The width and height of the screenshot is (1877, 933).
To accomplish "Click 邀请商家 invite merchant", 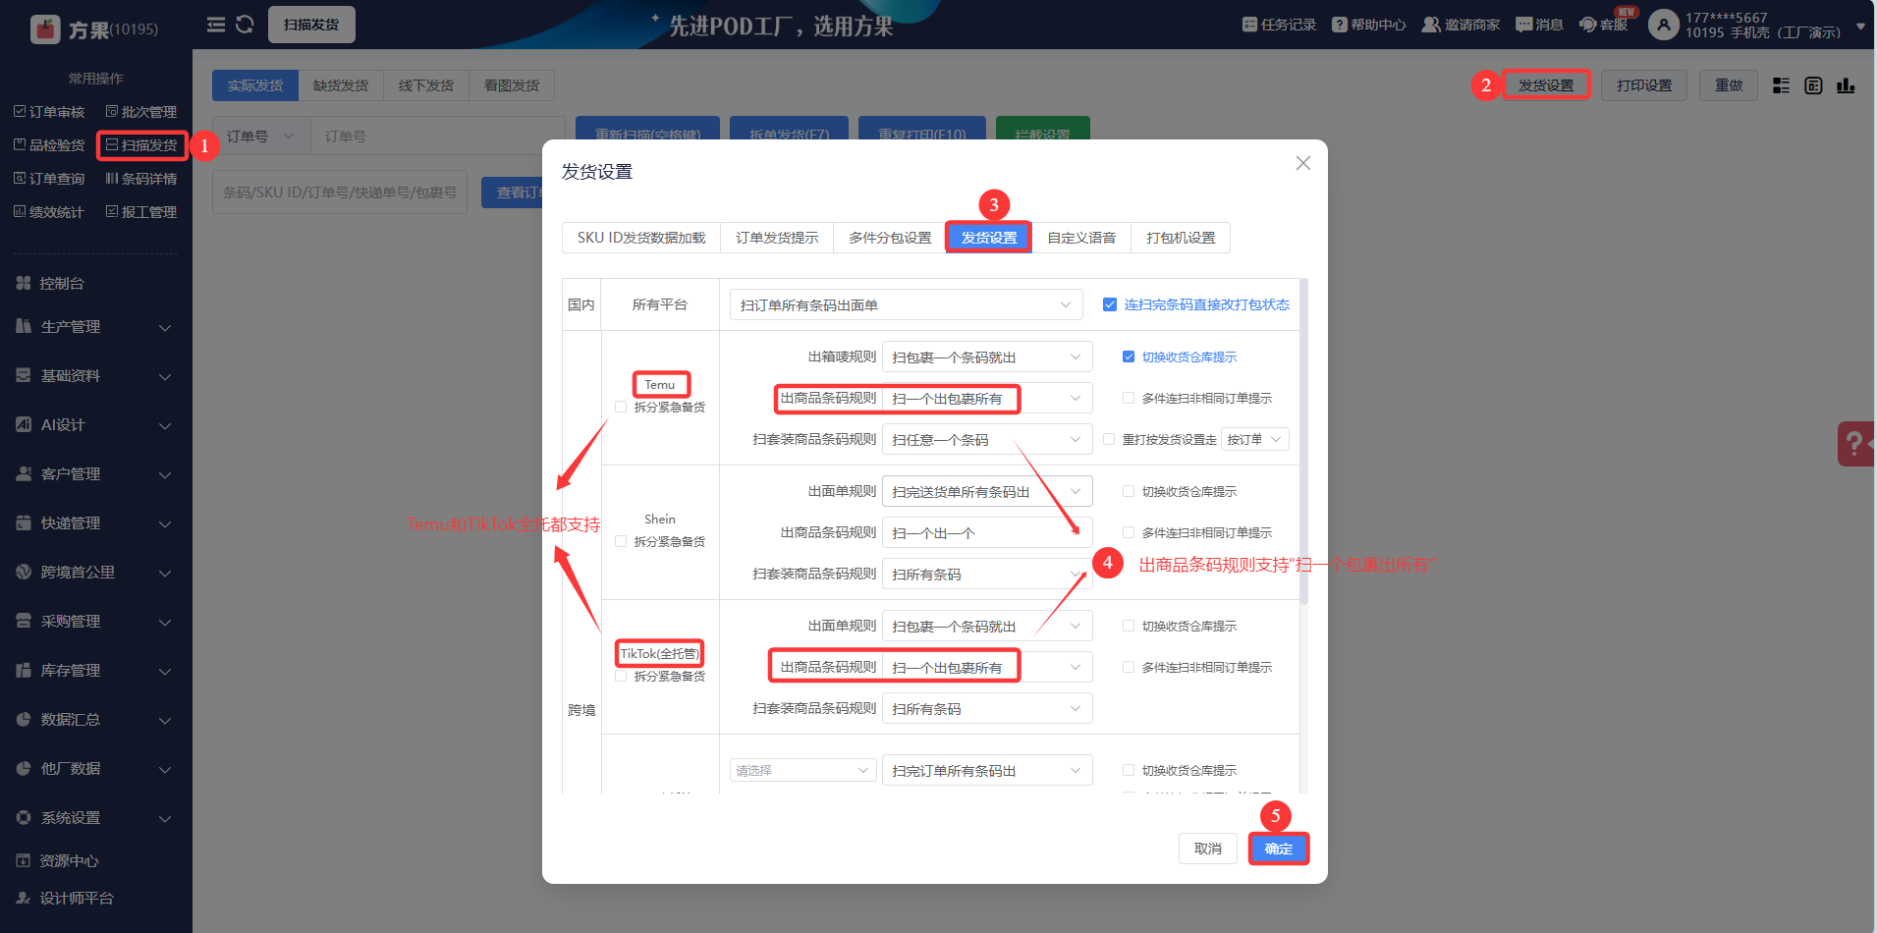I will click(x=1462, y=25).
